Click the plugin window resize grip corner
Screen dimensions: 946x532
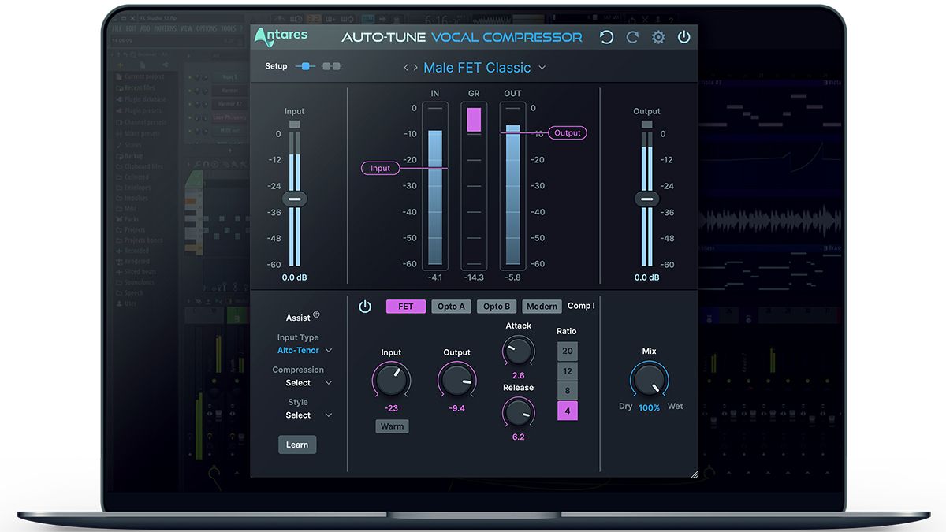(694, 474)
